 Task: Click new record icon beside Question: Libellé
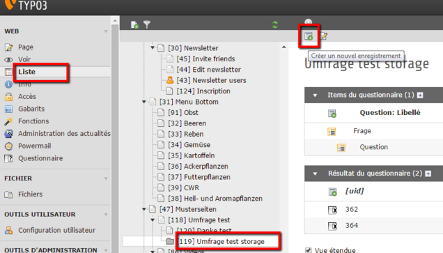(x=332, y=114)
